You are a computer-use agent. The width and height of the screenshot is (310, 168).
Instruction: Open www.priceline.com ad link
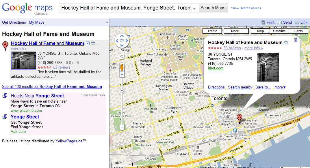click(26, 111)
